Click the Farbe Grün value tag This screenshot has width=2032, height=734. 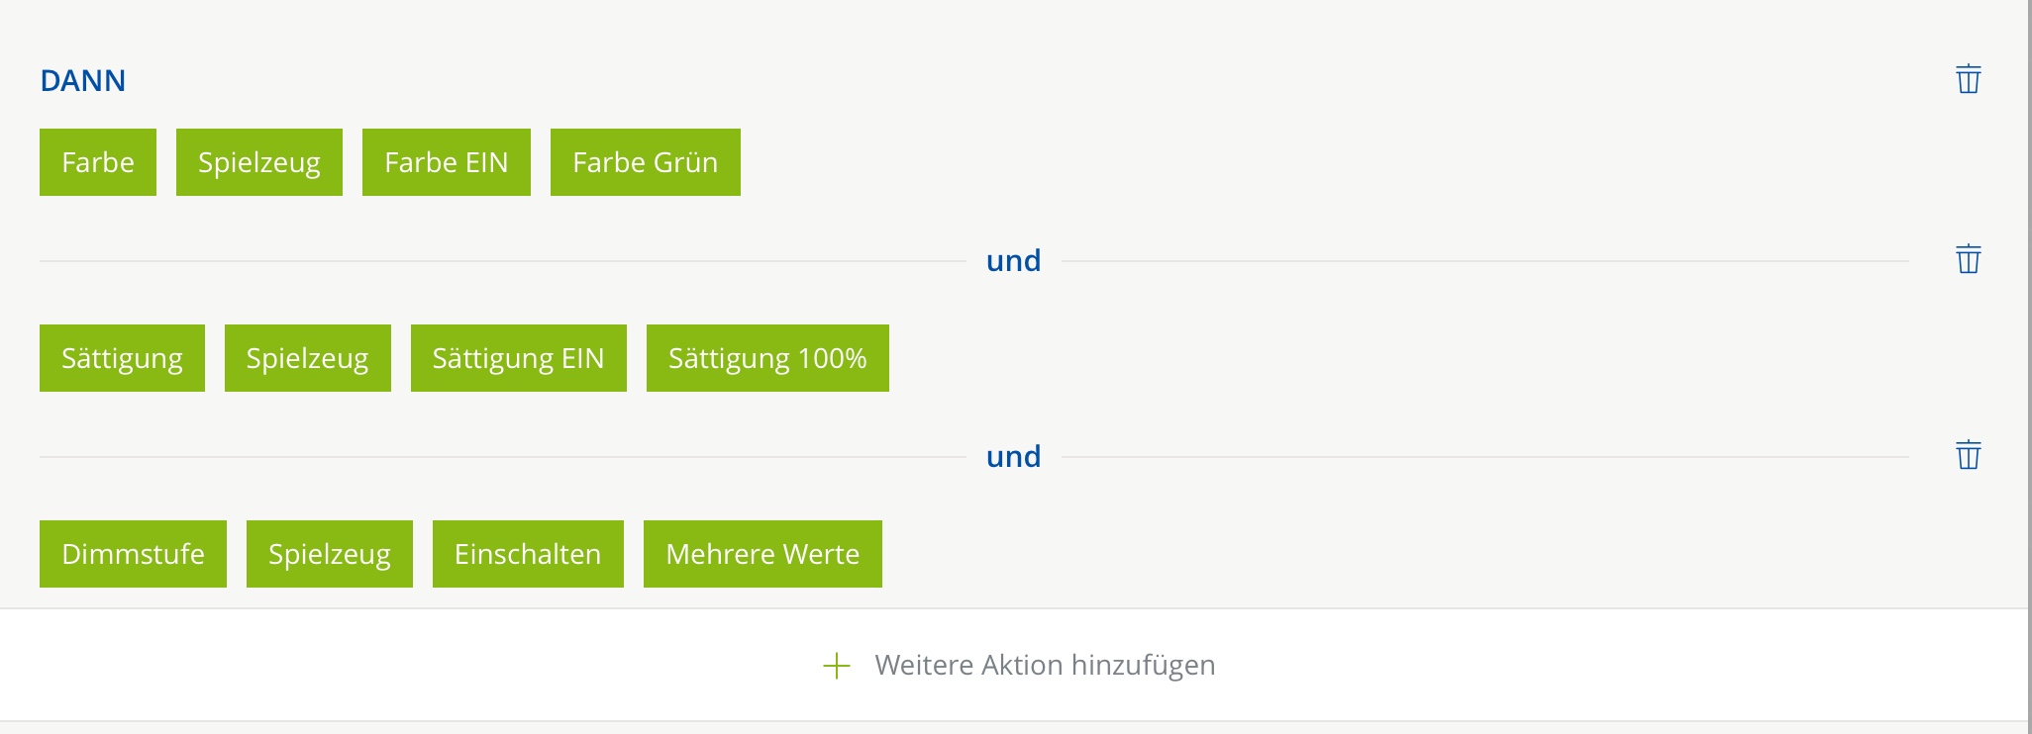[x=646, y=162]
